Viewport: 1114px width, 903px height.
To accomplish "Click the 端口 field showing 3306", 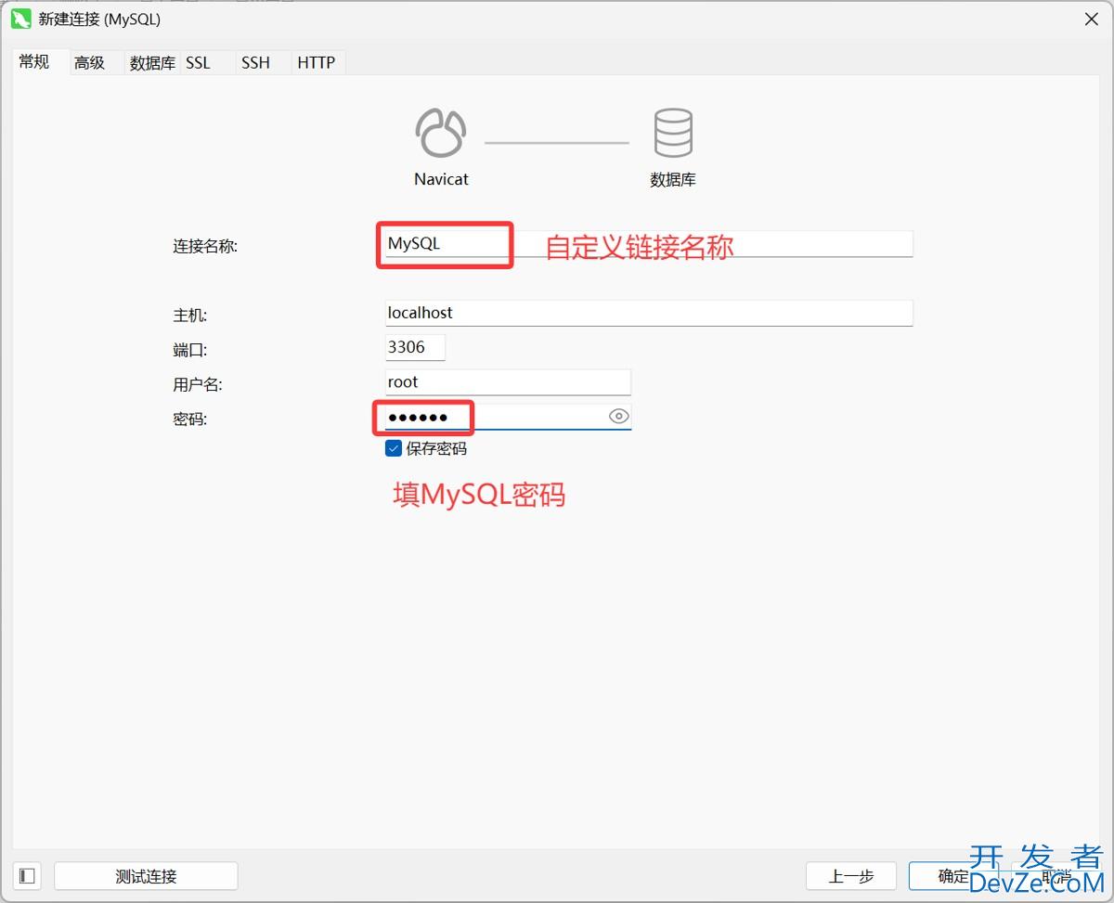I will click(x=415, y=347).
